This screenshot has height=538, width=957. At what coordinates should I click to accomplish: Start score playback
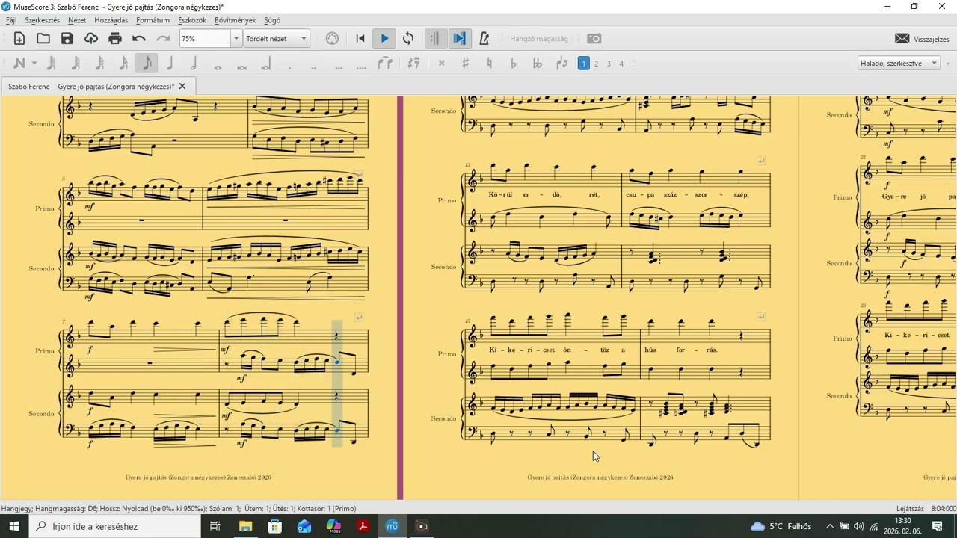pyautogui.click(x=384, y=39)
